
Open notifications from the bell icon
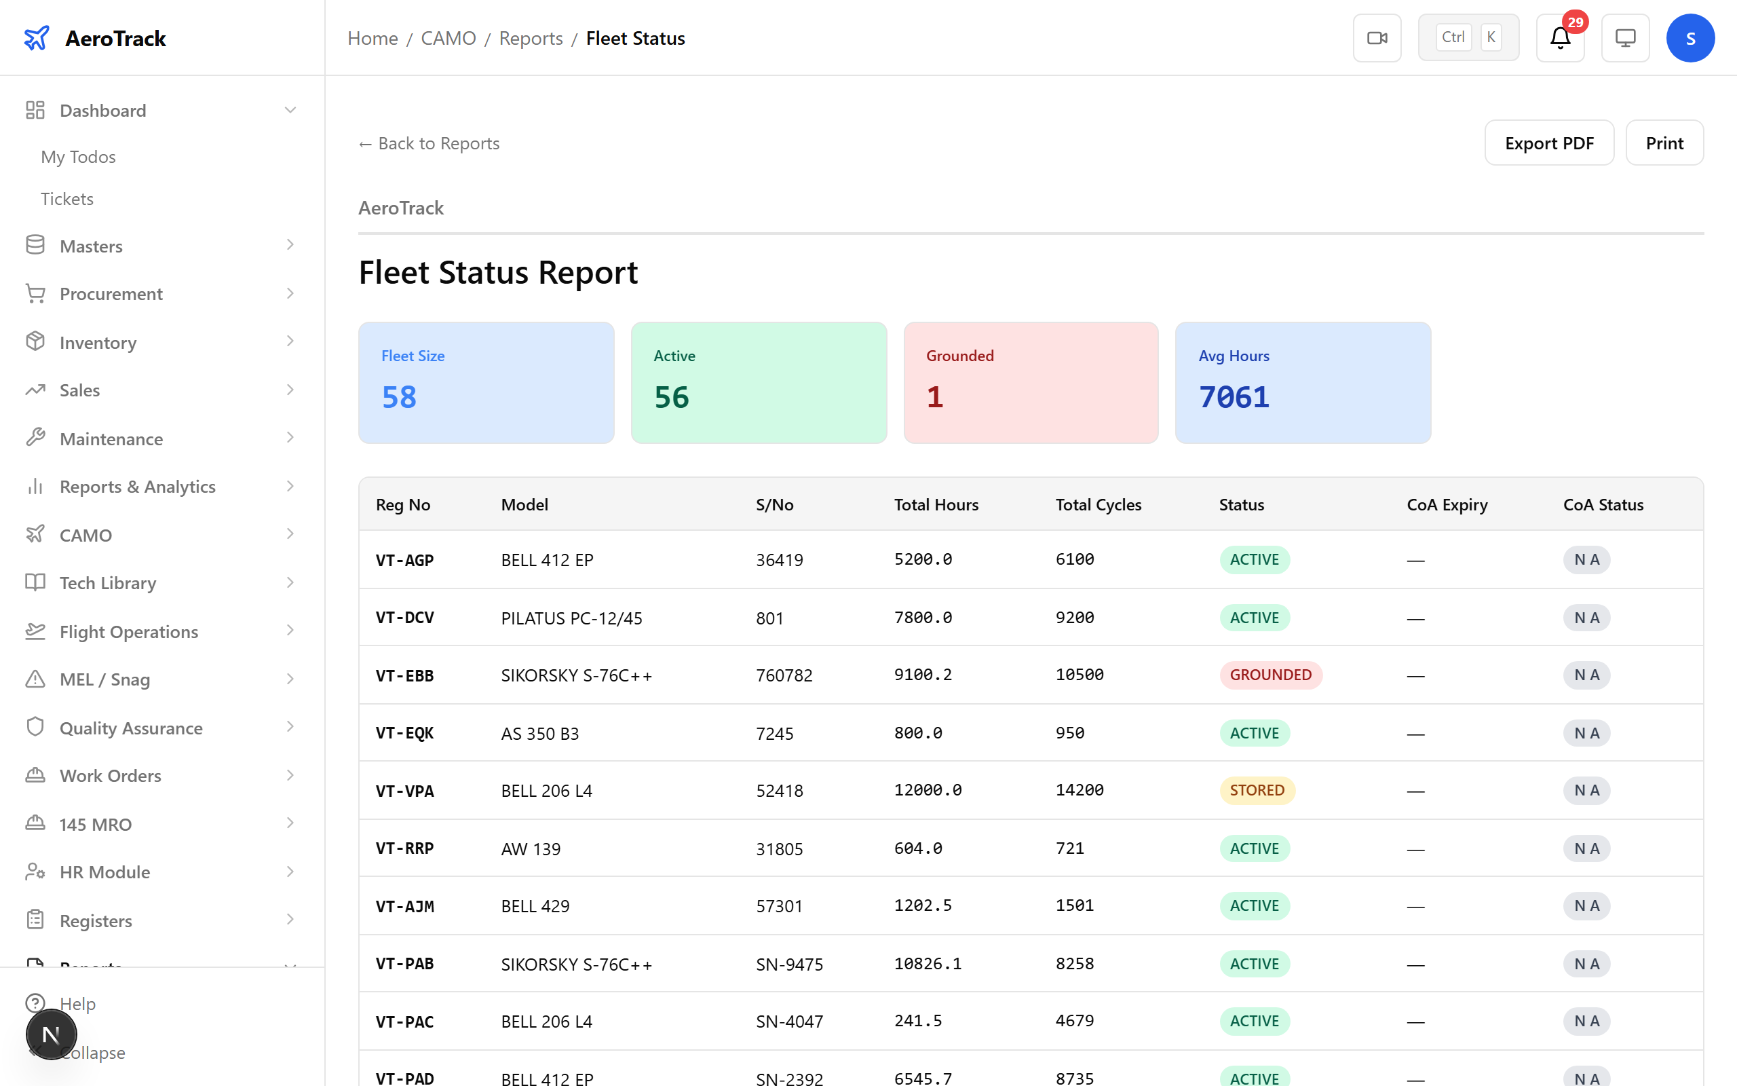1559,39
